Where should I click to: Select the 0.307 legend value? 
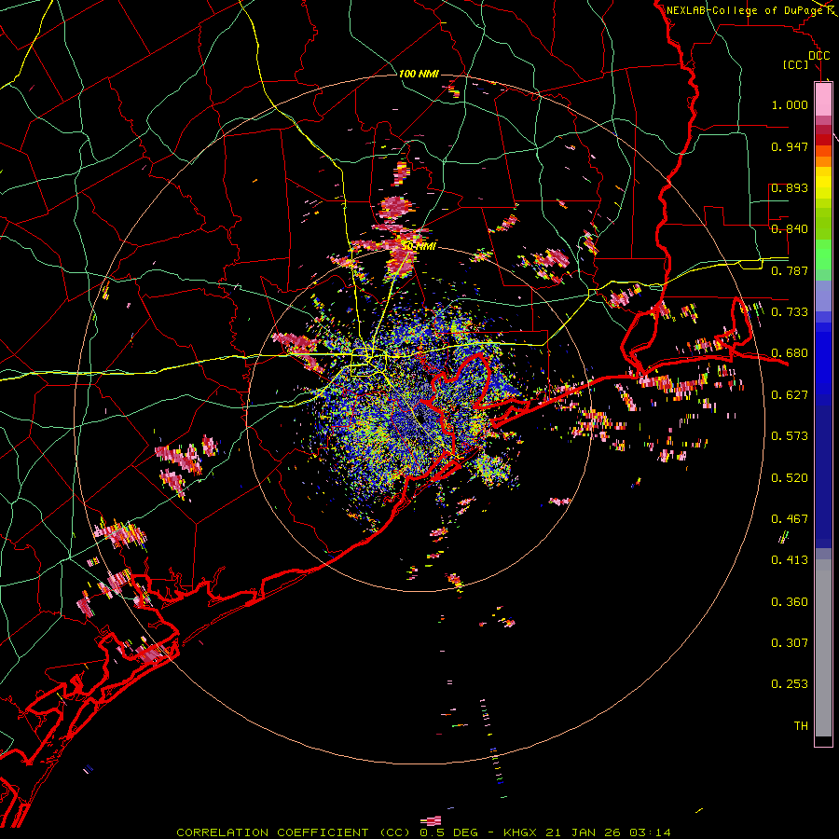(x=790, y=643)
